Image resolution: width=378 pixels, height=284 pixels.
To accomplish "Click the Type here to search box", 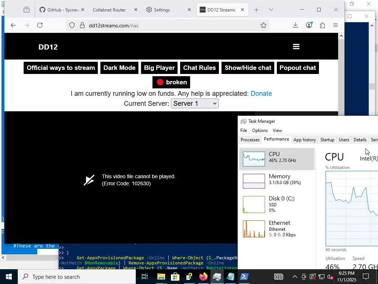I will [x=77, y=277].
